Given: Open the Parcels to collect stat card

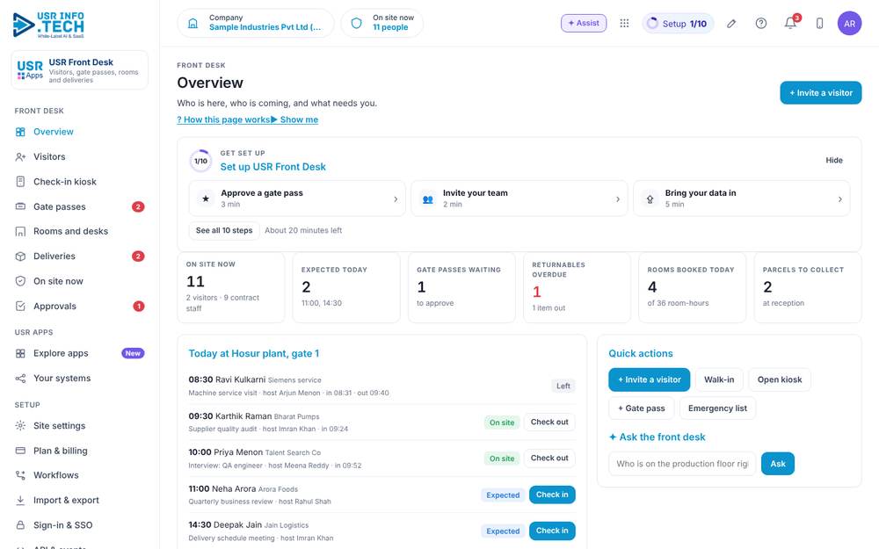Looking at the screenshot, I should click(807, 287).
